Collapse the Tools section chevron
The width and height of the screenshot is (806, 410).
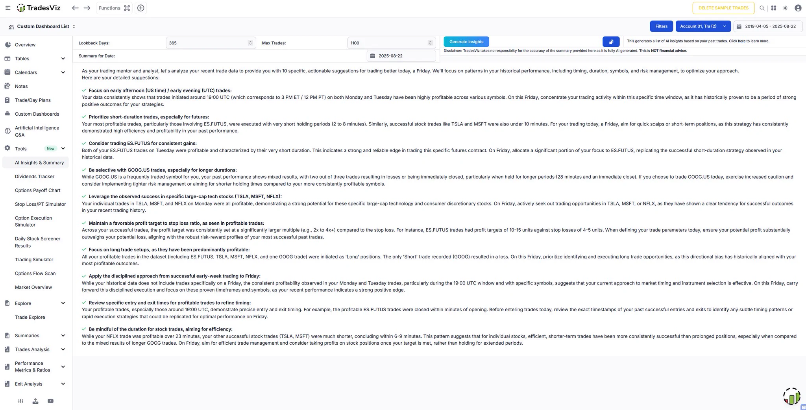[x=63, y=149]
